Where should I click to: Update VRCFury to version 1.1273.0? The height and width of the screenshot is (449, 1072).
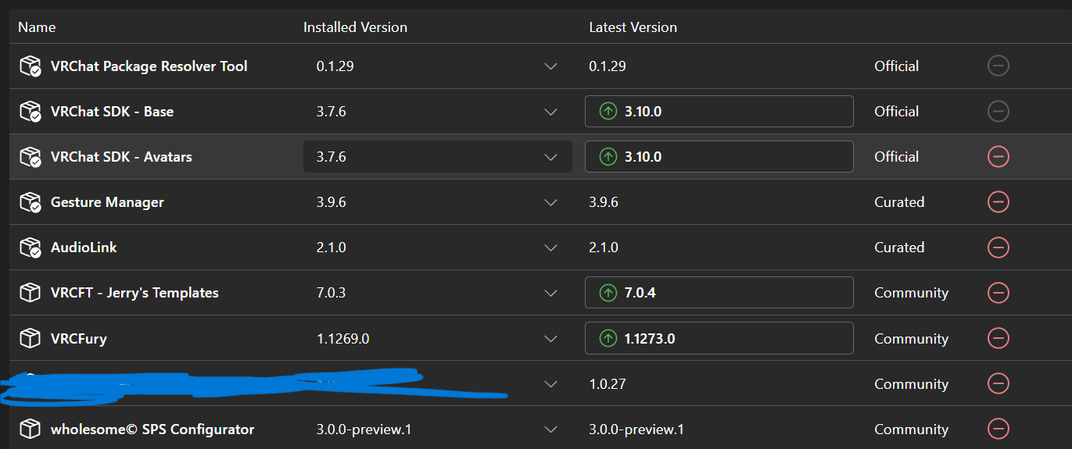click(x=718, y=338)
